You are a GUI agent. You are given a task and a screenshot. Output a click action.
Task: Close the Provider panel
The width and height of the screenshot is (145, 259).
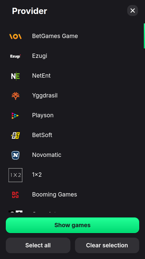[133, 10]
